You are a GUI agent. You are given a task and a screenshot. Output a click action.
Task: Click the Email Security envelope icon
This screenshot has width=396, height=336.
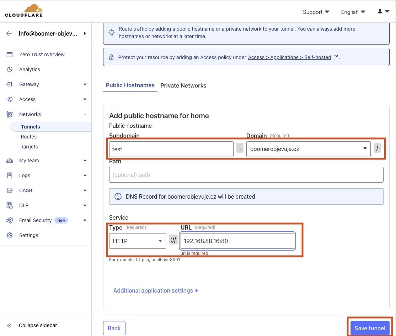tap(10, 220)
